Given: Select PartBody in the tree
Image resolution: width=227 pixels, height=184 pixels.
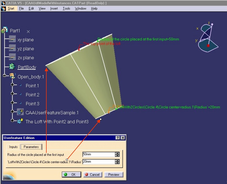Looking at the screenshot, I should (27, 67).
